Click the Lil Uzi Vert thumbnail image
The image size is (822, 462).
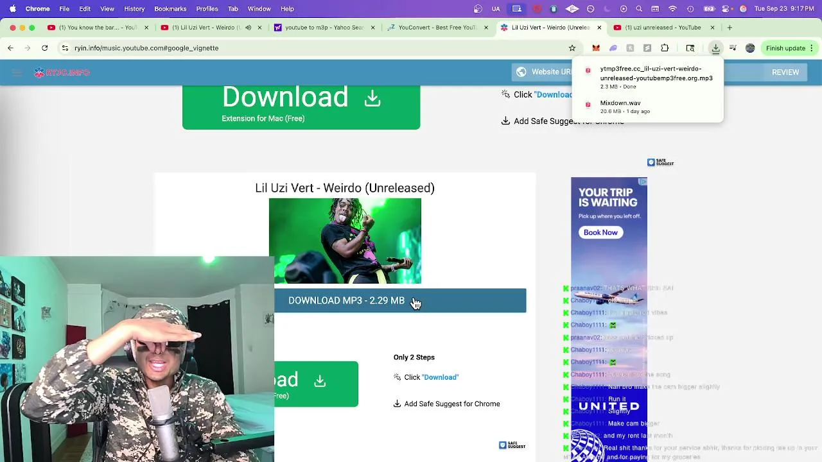pos(345,241)
